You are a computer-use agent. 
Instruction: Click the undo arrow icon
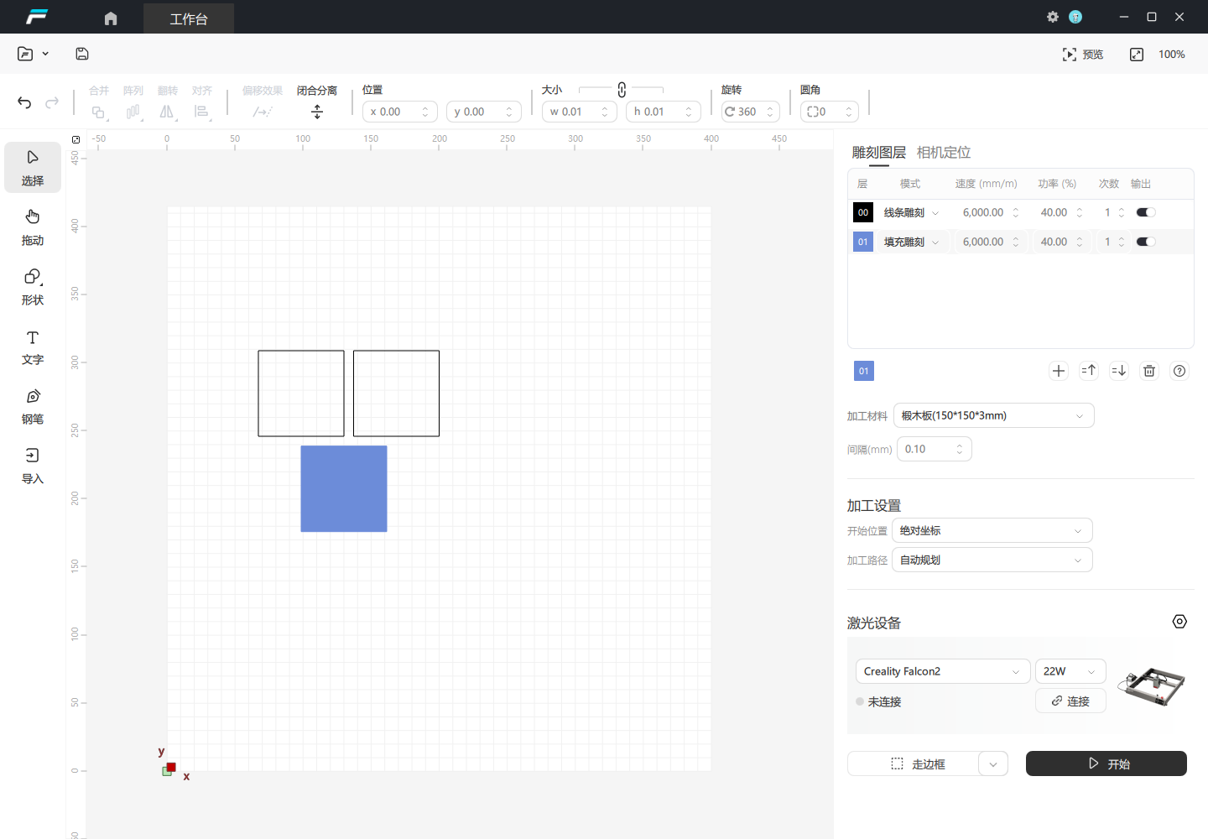tap(24, 102)
